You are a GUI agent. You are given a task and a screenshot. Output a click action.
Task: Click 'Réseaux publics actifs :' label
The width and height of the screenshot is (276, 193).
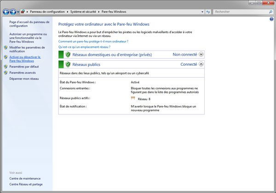pyautogui.click(x=75, y=98)
